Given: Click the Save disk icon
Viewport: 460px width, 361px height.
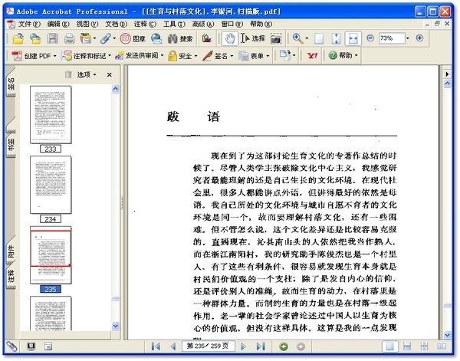Looking at the screenshot, I should [x=52, y=38].
